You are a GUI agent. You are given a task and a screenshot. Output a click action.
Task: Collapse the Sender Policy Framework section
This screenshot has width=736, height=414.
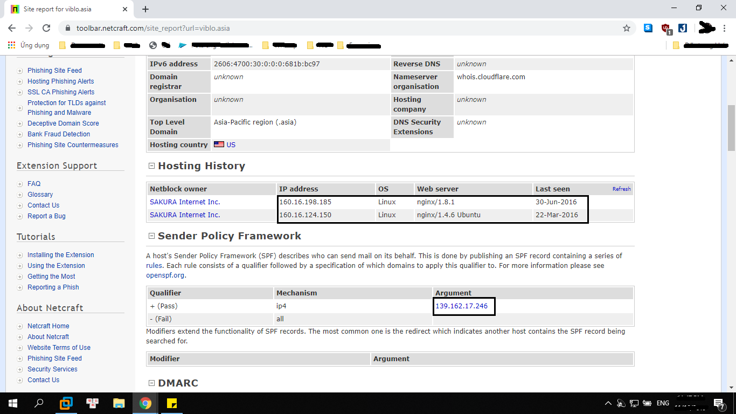(151, 236)
